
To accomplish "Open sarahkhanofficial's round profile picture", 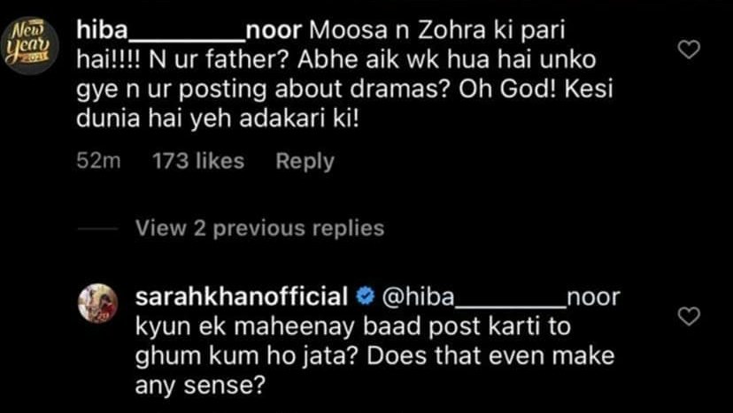I will (96, 303).
